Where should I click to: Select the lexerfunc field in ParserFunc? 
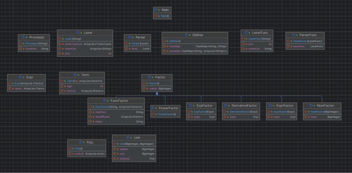(x=305, y=46)
